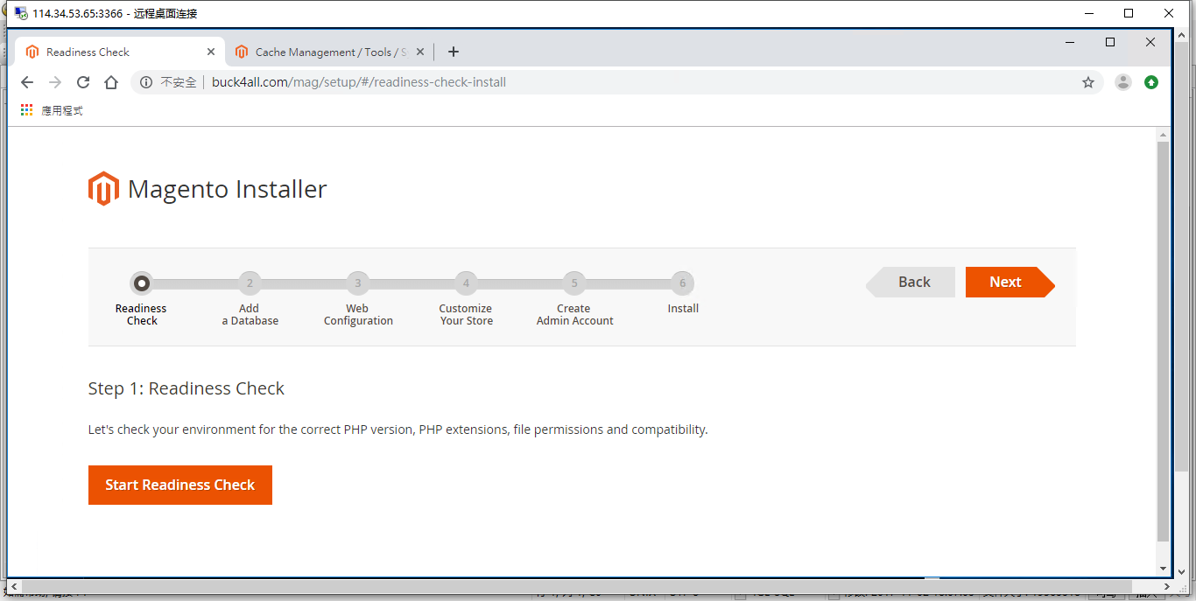This screenshot has height=601, width=1196.
Task: Click the green Chrome update icon
Action: click(1151, 82)
